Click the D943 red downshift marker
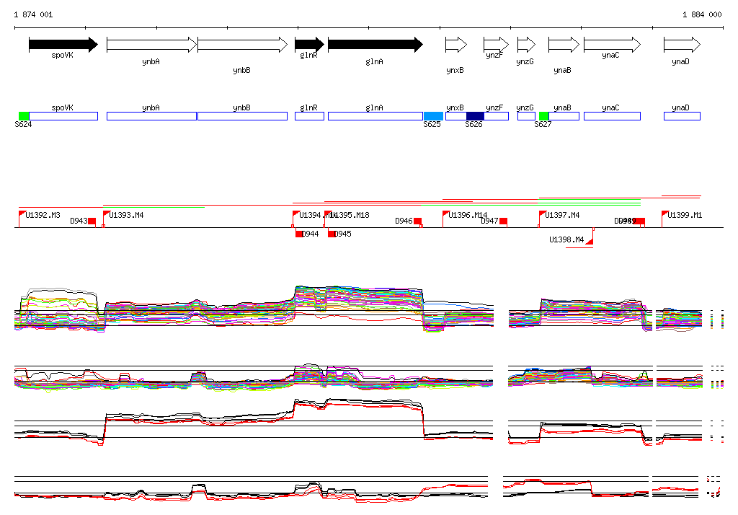The height and width of the screenshot is (515, 738). coord(92,221)
